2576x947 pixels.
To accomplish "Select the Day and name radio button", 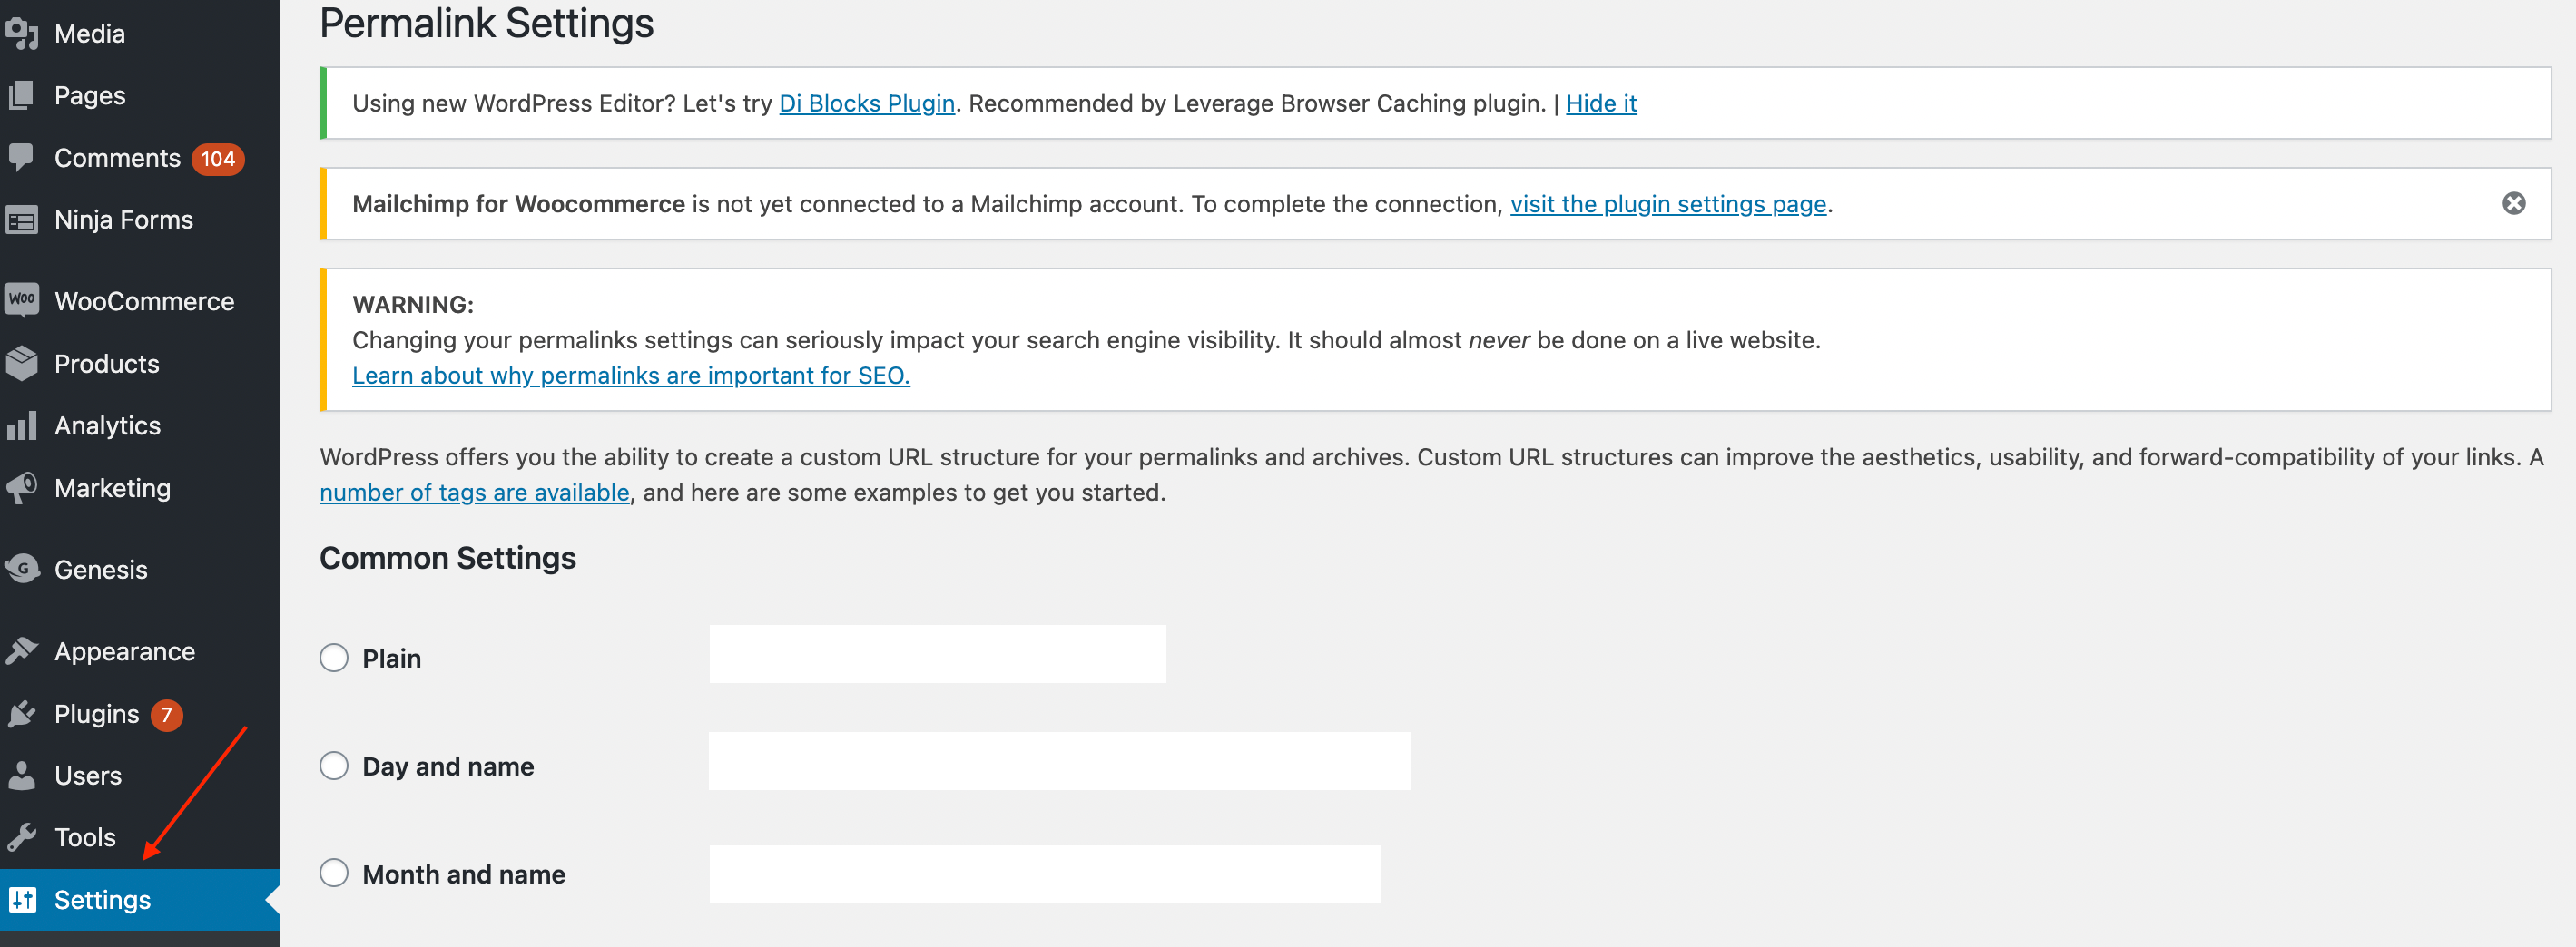I will pyautogui.click(x=334, y=766).
